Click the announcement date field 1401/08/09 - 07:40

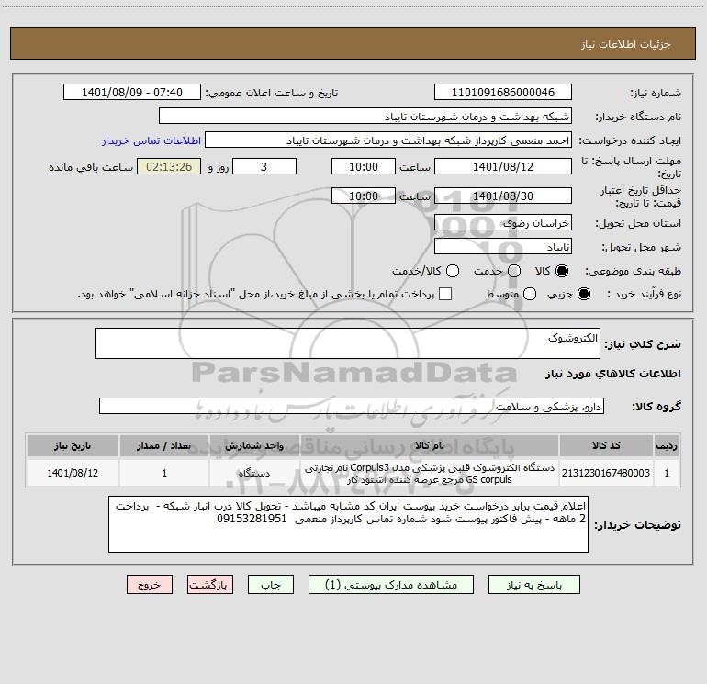click(132, 93)
